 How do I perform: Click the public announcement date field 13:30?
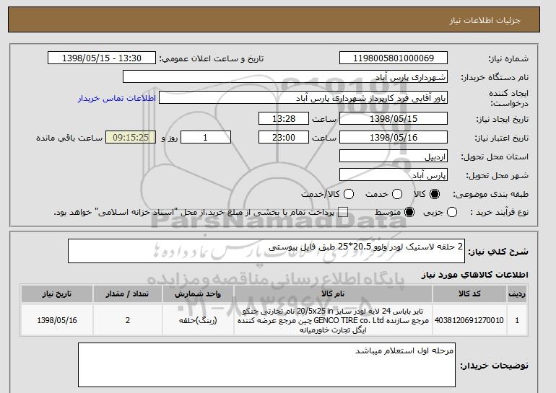tap(102, 58)
